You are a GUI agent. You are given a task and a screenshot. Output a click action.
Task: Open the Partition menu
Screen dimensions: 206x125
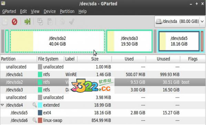click(x=67, y=11)
